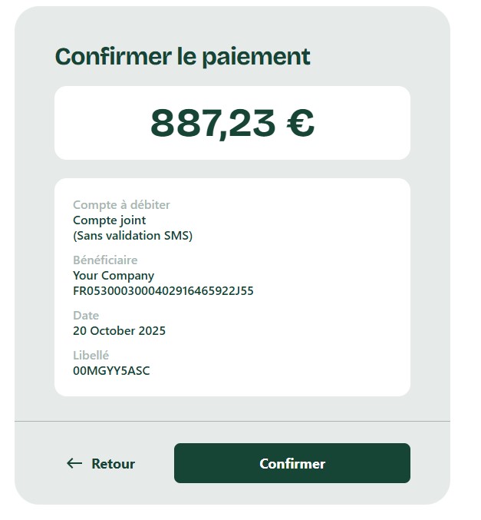Click the '(Sans validation SMS)' note
Image resolution: width=481 pixels, height=520 pixels.
pyautogui.click(x=133, y=236)
